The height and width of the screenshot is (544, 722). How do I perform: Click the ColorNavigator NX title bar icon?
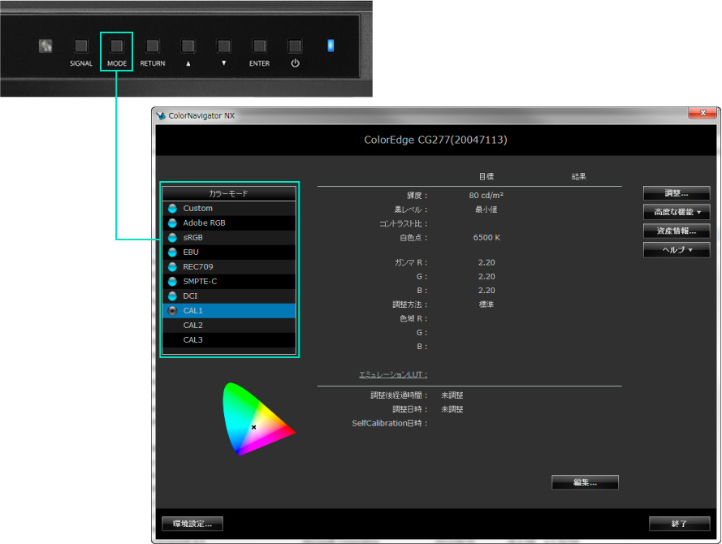click(161, 115)
